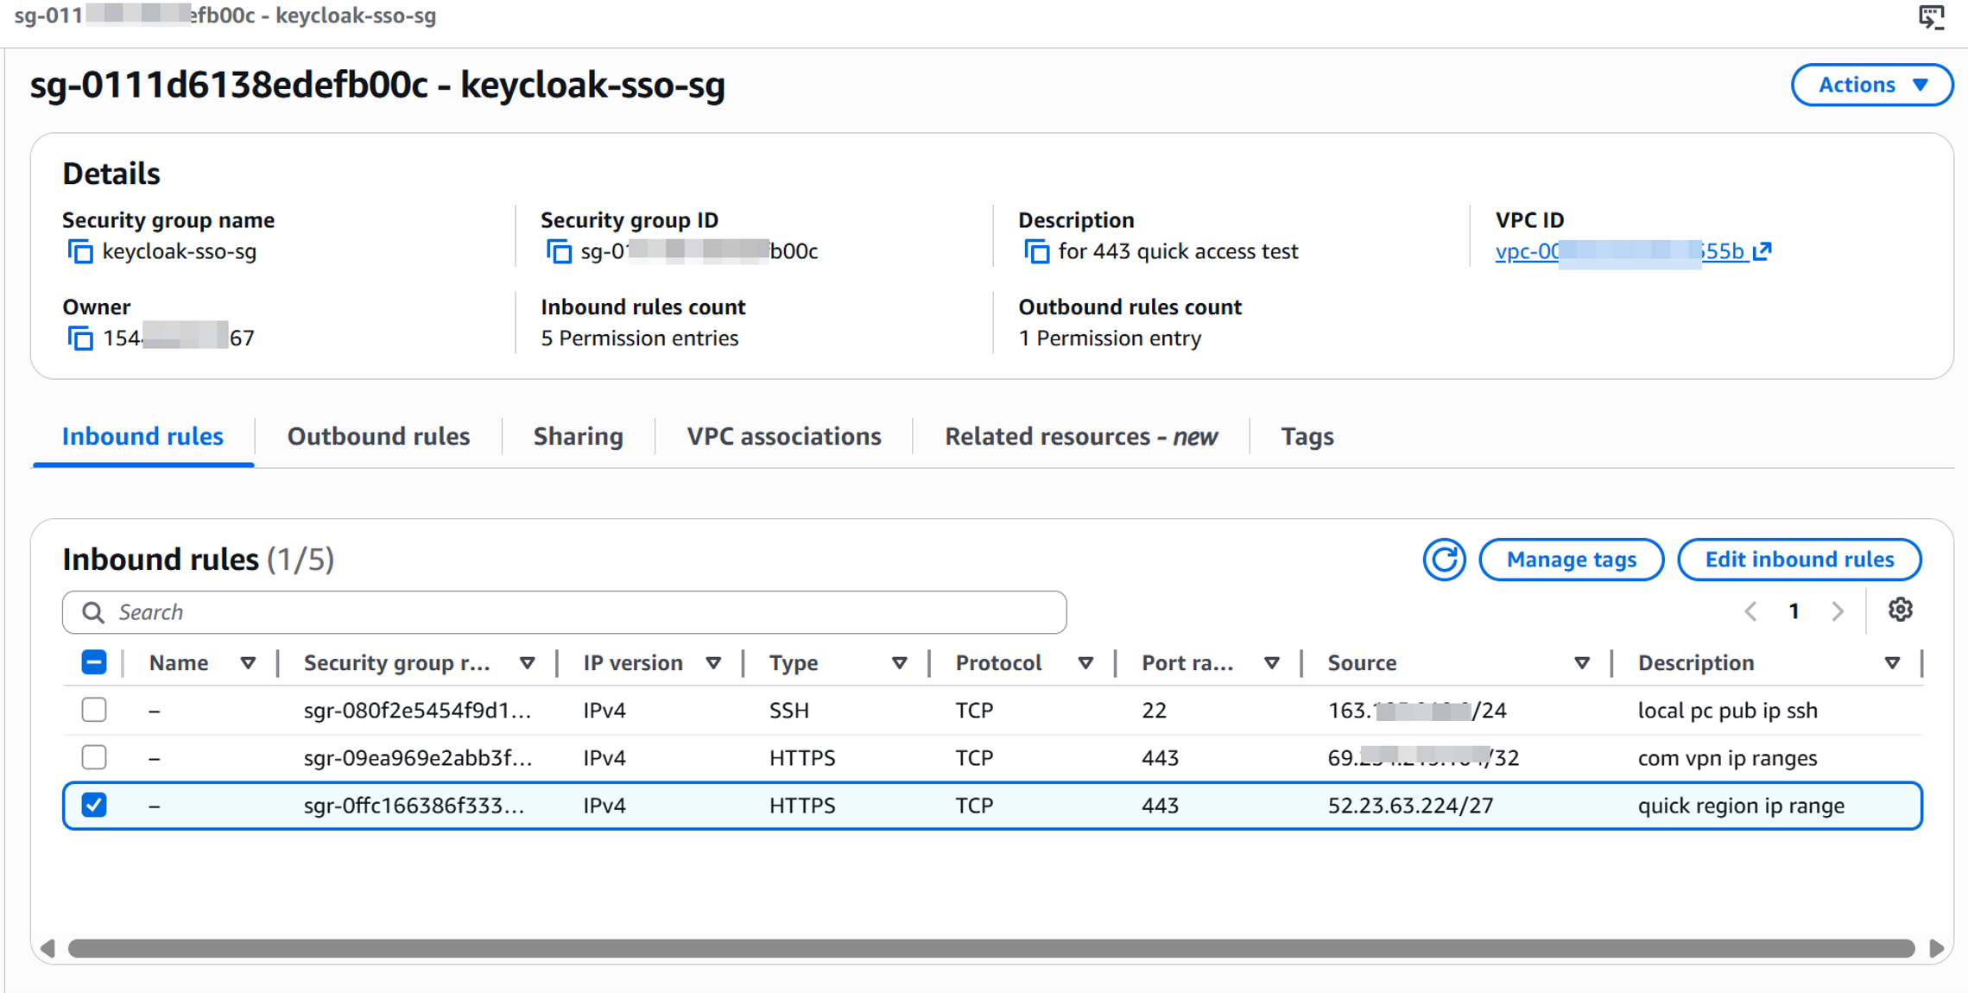Image resolution: width=1968 pixels, height=993 pixels.
Task: Click page number 1 in pagination
Action: pos(1794,611)
